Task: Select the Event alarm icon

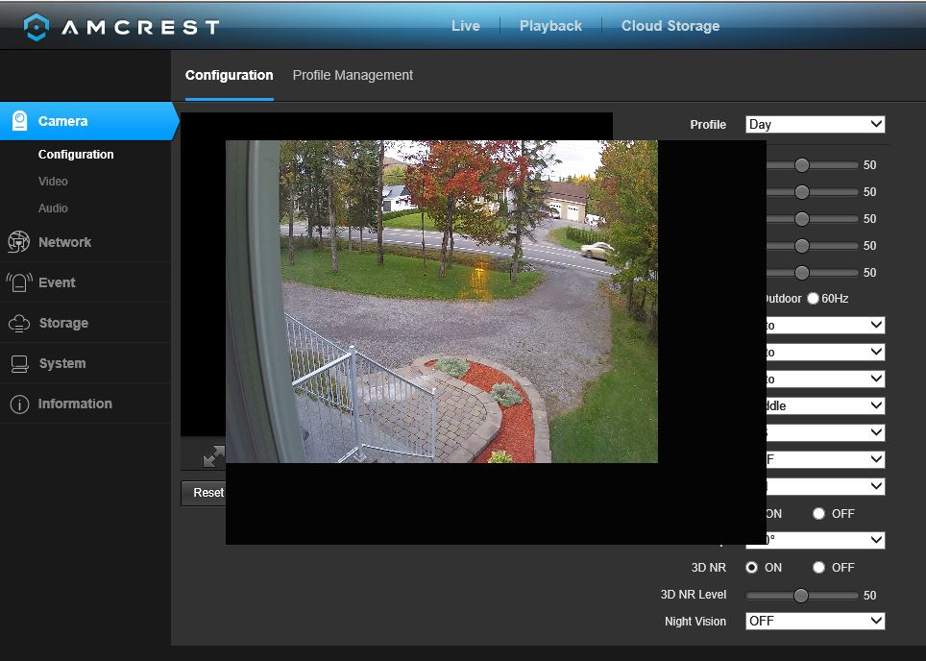Action: coord(19,282)
